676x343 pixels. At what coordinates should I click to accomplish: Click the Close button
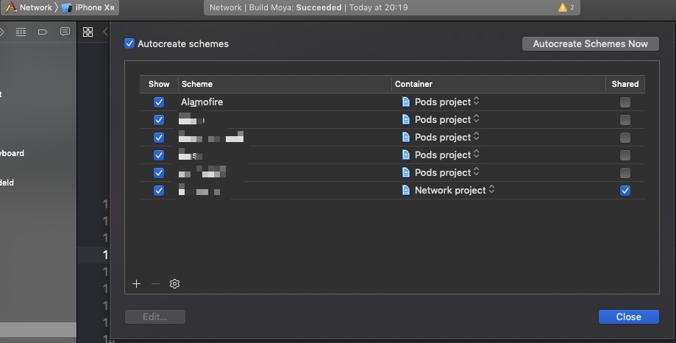[x=628, y=317]
